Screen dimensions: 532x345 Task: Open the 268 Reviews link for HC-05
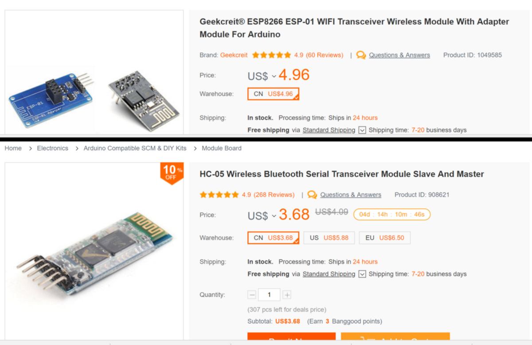(274, 195)
